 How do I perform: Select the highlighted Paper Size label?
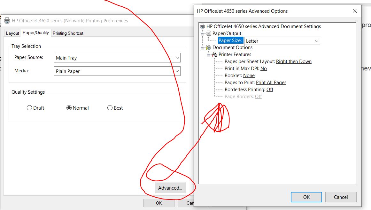tap(230, 40)
